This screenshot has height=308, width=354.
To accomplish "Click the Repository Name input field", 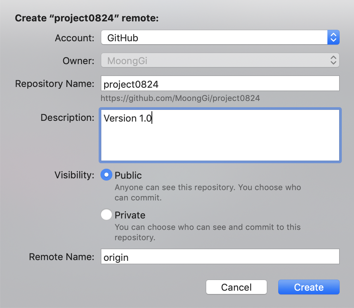I will click(220, 84).
